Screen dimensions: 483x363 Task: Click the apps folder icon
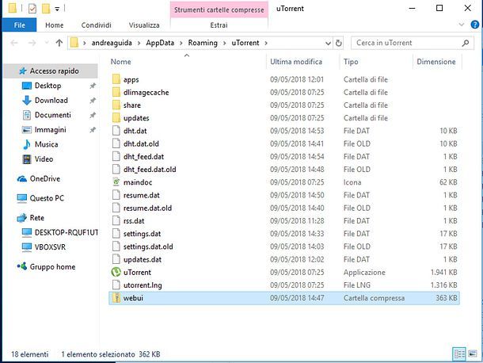click(x=116, y=79)
